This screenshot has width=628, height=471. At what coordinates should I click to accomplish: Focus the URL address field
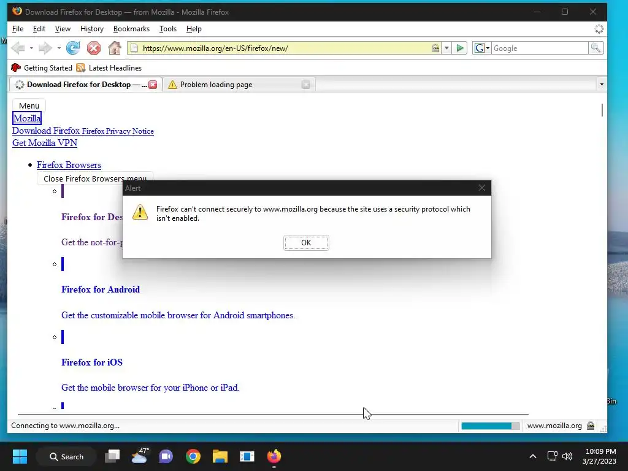[285, 48]
